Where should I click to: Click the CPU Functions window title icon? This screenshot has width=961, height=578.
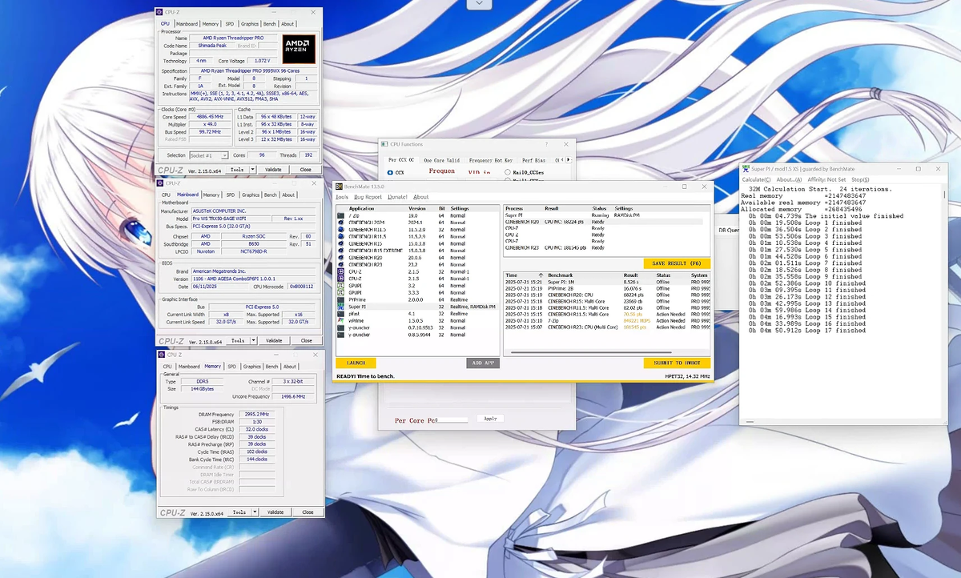pos(384,144)
